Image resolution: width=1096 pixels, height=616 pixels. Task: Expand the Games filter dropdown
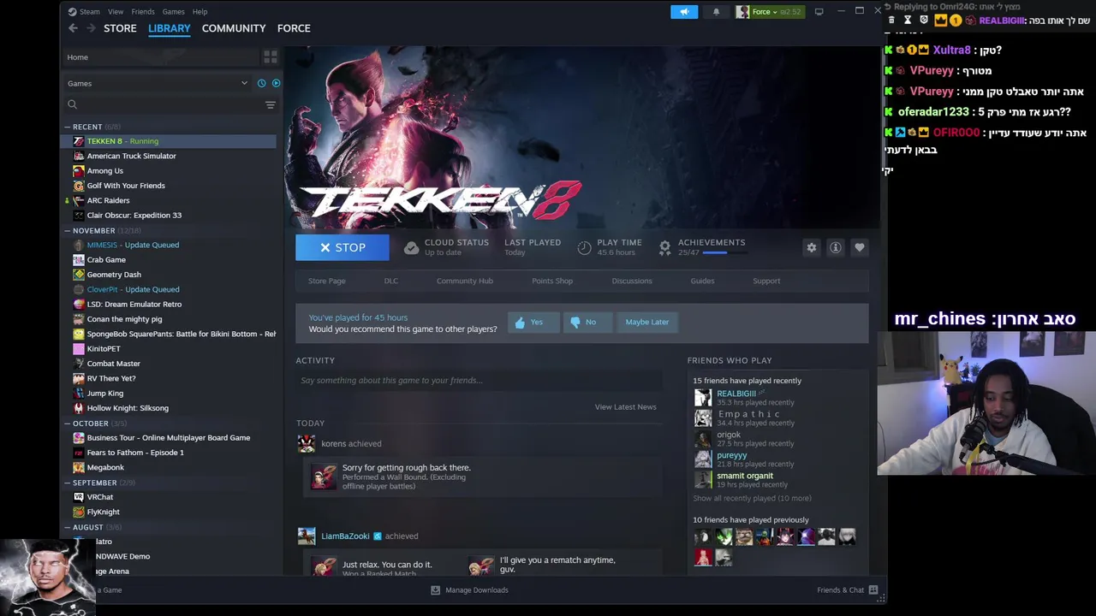point(244,83)
